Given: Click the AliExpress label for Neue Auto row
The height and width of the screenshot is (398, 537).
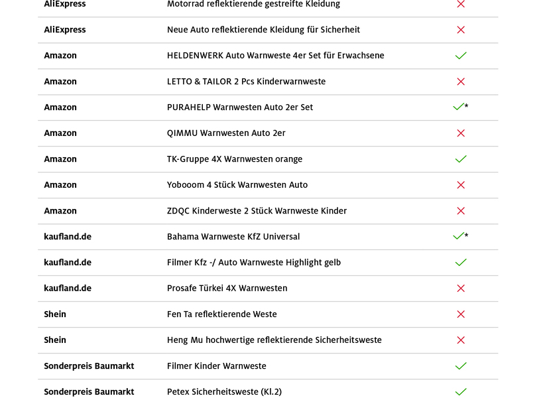Looking at the screenshot, I should (x=65, y=30).
